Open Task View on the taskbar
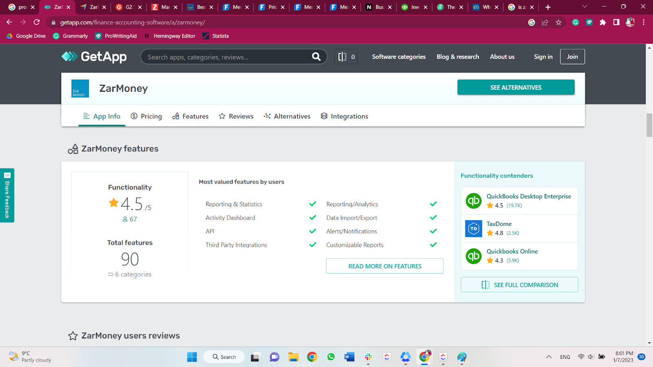The width and height of the screenshot is (653, 367). point(255,357)
